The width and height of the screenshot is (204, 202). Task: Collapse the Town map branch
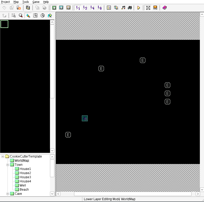click(x=8, y=165)
